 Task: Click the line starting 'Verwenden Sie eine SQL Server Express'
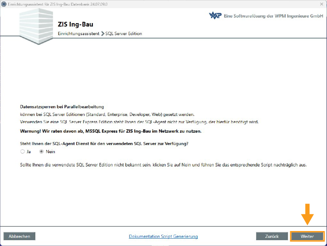(139, 122)
